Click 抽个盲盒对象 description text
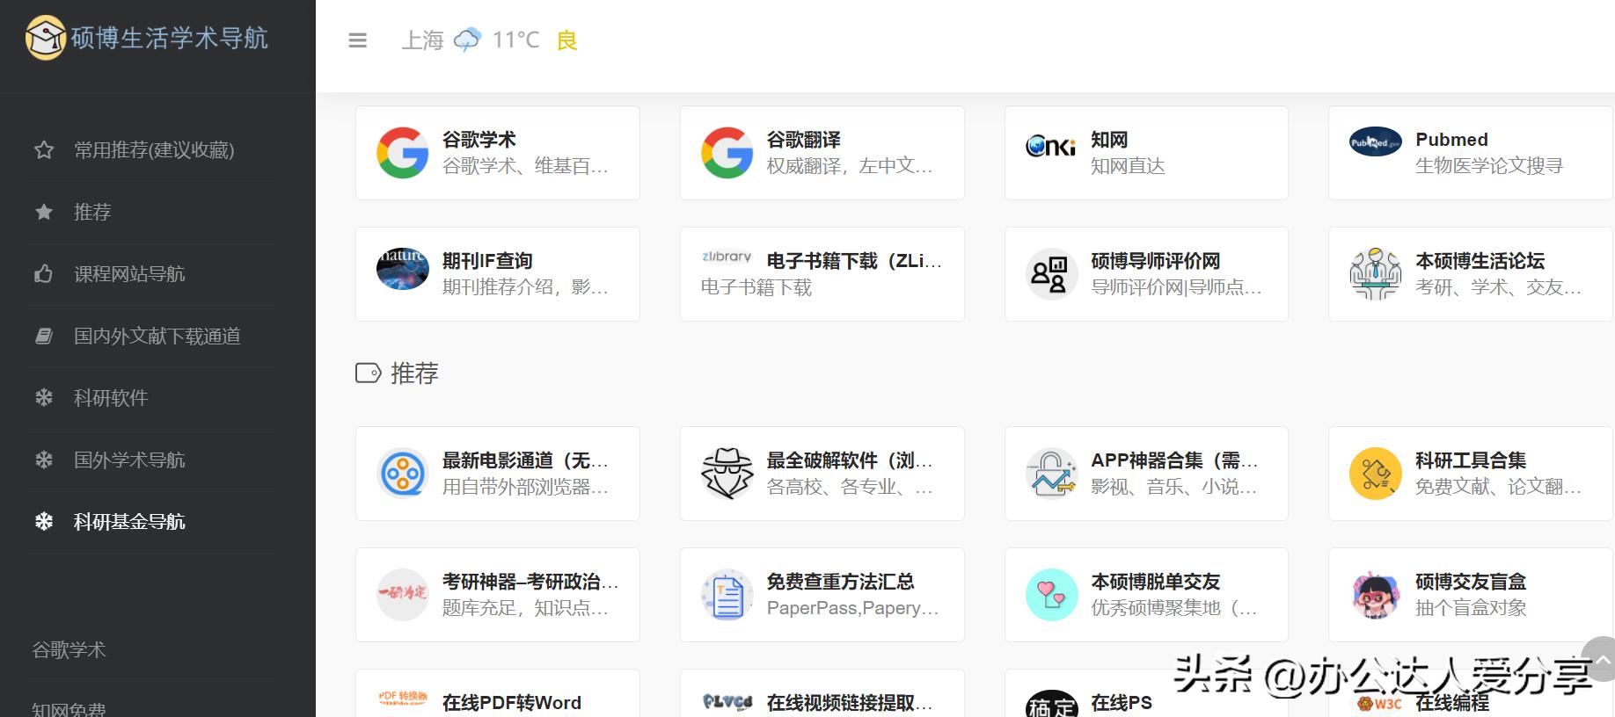This screenshot has width=1615, height=717. point(1471,608)
